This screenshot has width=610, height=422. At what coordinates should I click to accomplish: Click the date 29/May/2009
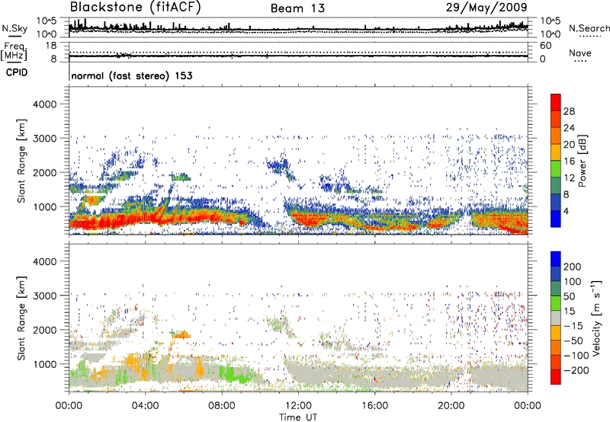(486, 7)
